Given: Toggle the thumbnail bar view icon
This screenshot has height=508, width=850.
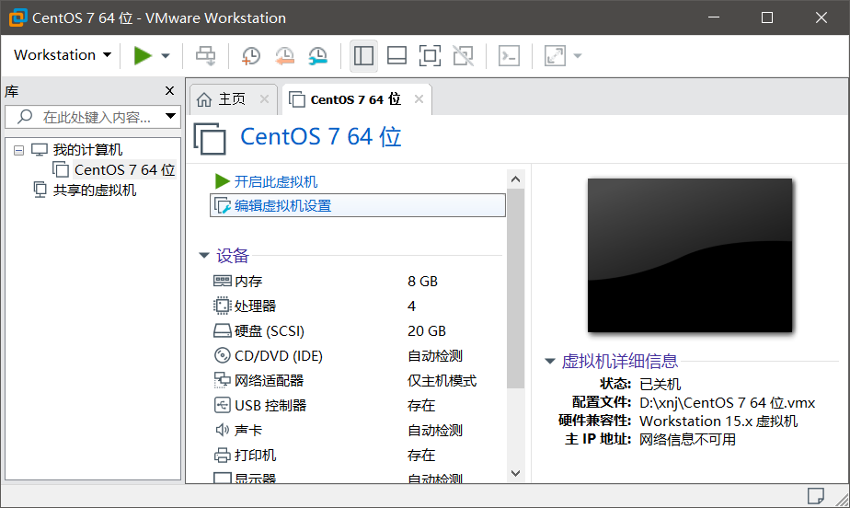Looking at the screenshot, I should tap(396, 55).
